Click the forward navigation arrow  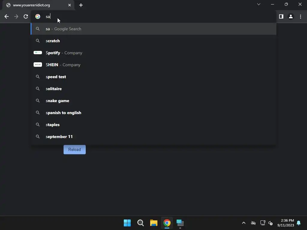point(16,17)
